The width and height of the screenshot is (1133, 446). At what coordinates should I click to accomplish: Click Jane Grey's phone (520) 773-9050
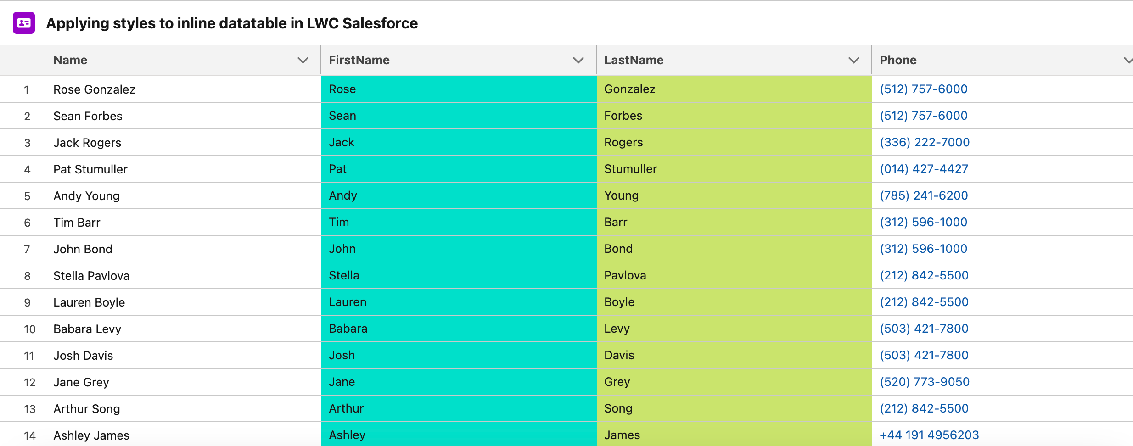[925, 382]
